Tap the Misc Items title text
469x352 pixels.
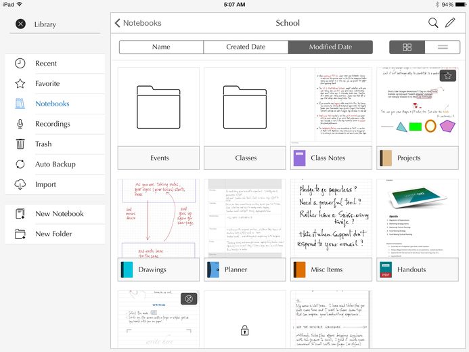tap(327, 269)
